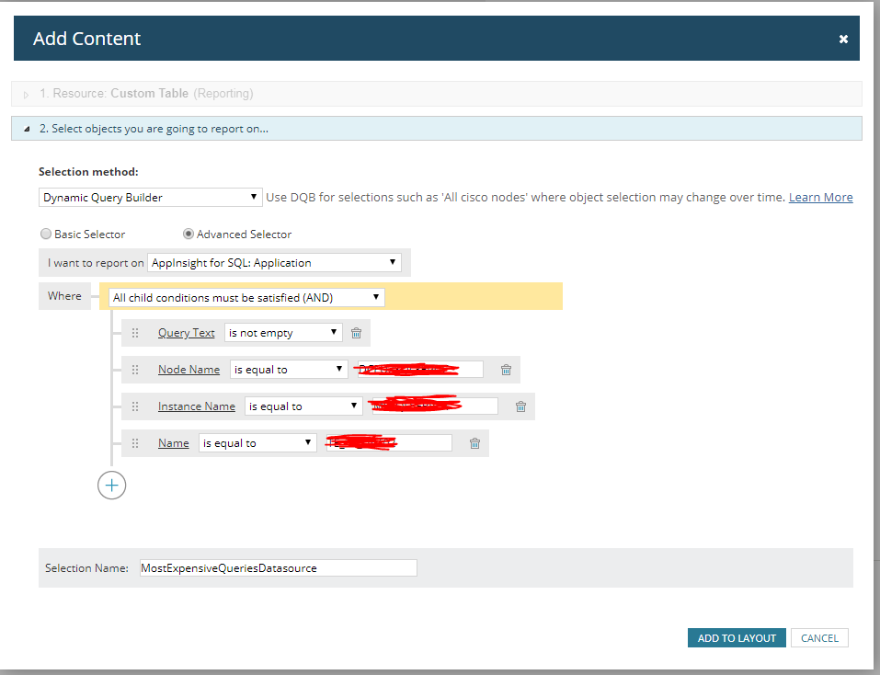
Task: Click the 'Selection method:' heading
Action: coord(88,172)
